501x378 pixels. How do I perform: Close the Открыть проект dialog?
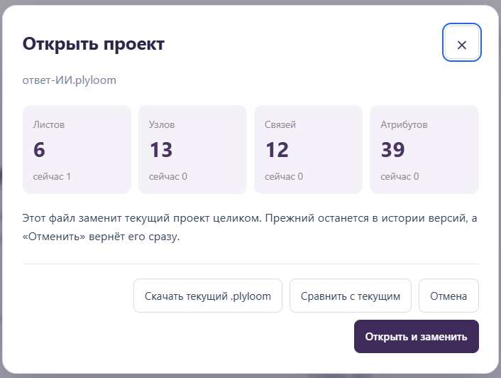(462, 42)
